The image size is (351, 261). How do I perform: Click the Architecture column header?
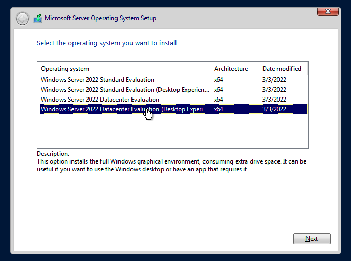tap(235, 69)
